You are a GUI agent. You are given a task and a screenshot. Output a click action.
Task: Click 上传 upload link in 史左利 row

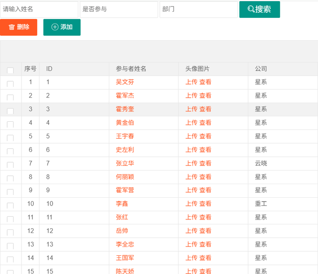click(192, 150)
